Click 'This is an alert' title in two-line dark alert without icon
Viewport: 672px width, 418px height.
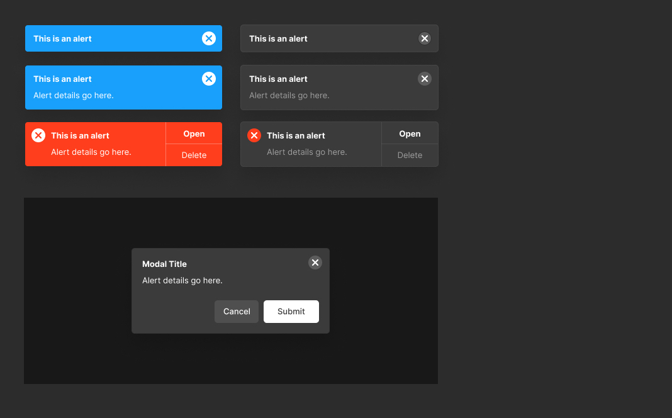pos(278,79)
